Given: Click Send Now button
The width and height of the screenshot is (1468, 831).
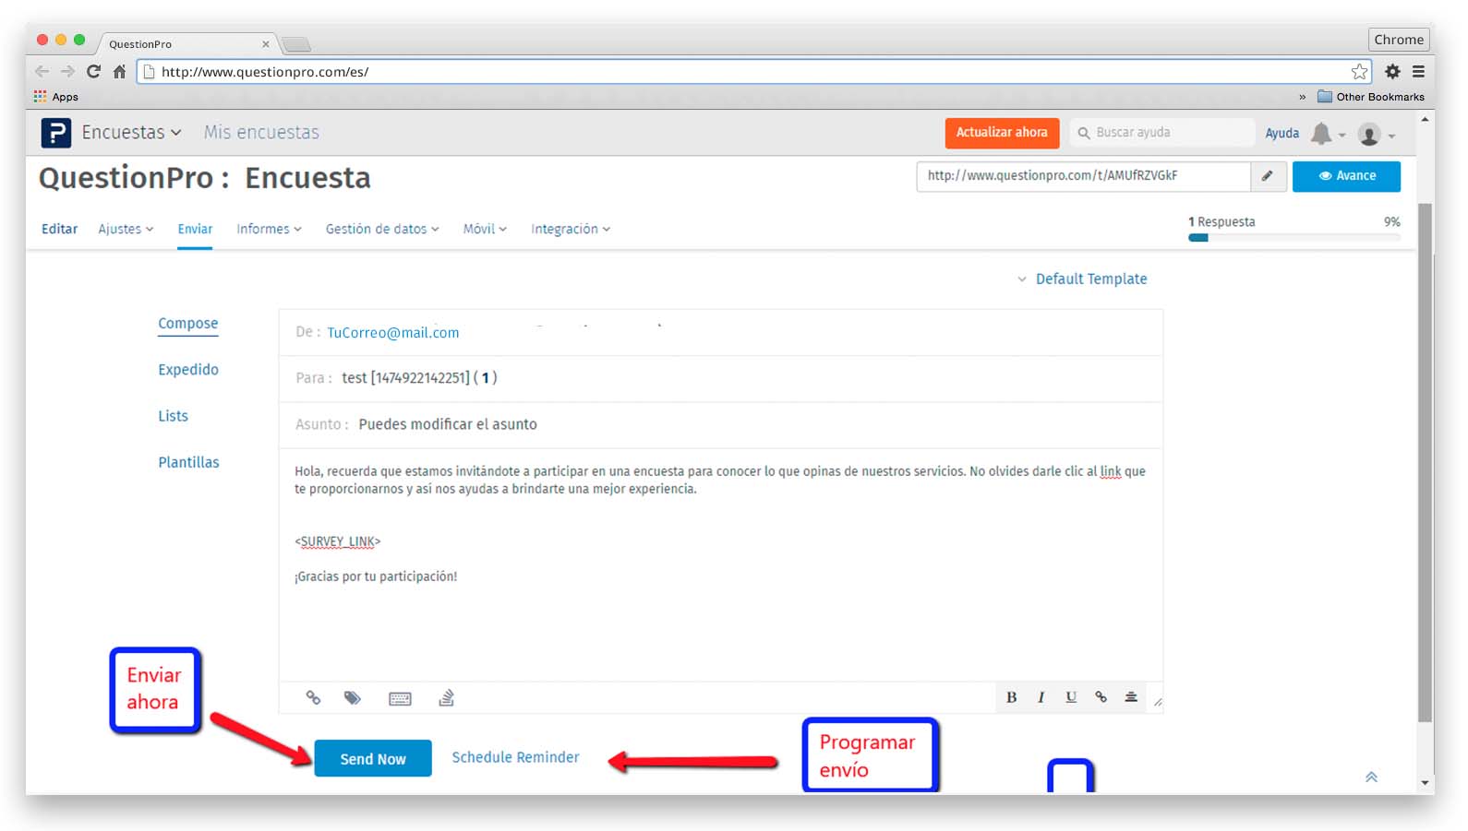Looking at the screenshot, I should tap(373, 758).
